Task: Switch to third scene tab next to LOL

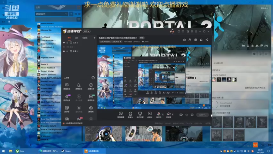Action: point(85,38)
